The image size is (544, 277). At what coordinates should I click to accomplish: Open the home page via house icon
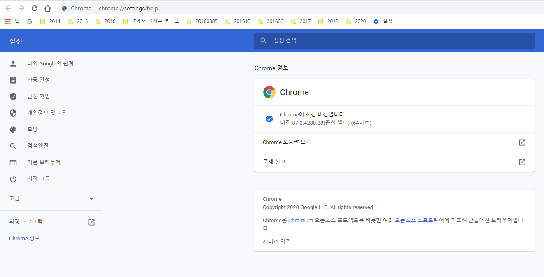(48, 8)
